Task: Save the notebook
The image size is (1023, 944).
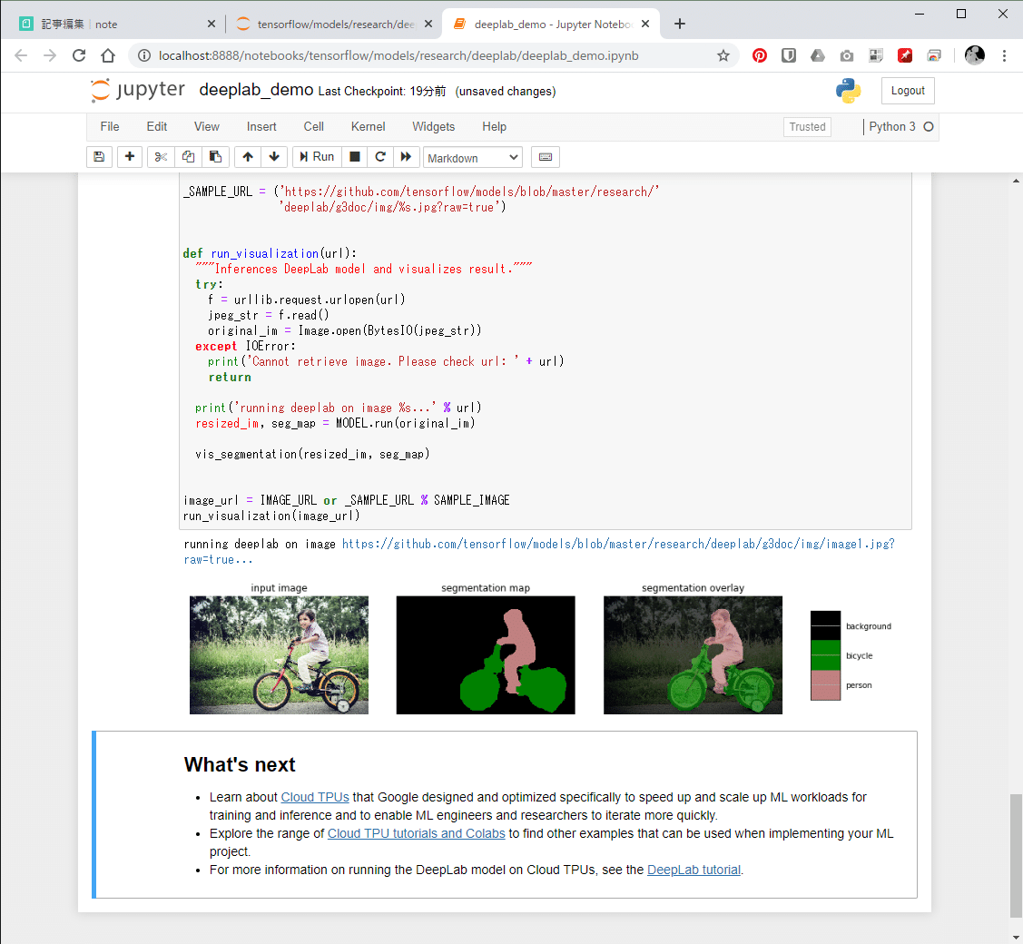Action: pos(99,156)
